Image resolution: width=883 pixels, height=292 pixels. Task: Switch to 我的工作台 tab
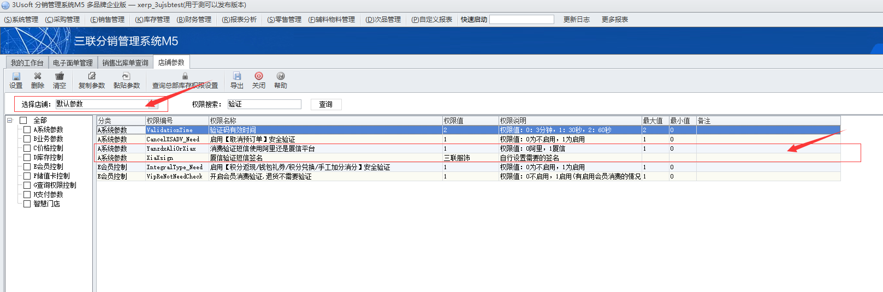tap(27, 63)
